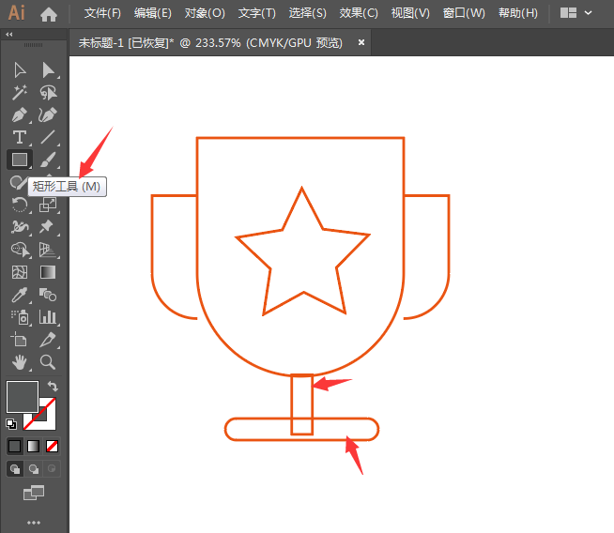The height and width of the screenshot is (533, 614).
Task: Open Edit Toolbar three dots
Action: point(34,523)
